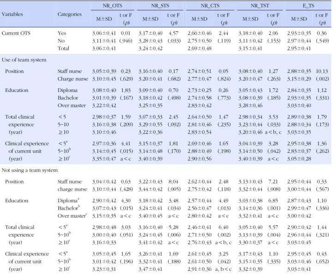
Task: Select the total mean 3.24±0.42
Action: [151, 49]
